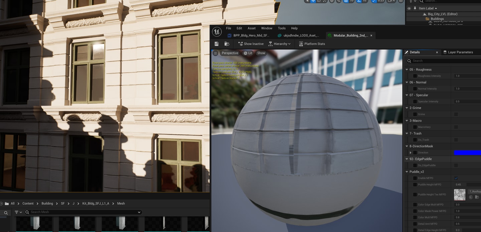This screenshot has width=481, height=232.
Task: Open the Content Browser filter dropdown
Action: coord(18,212)
